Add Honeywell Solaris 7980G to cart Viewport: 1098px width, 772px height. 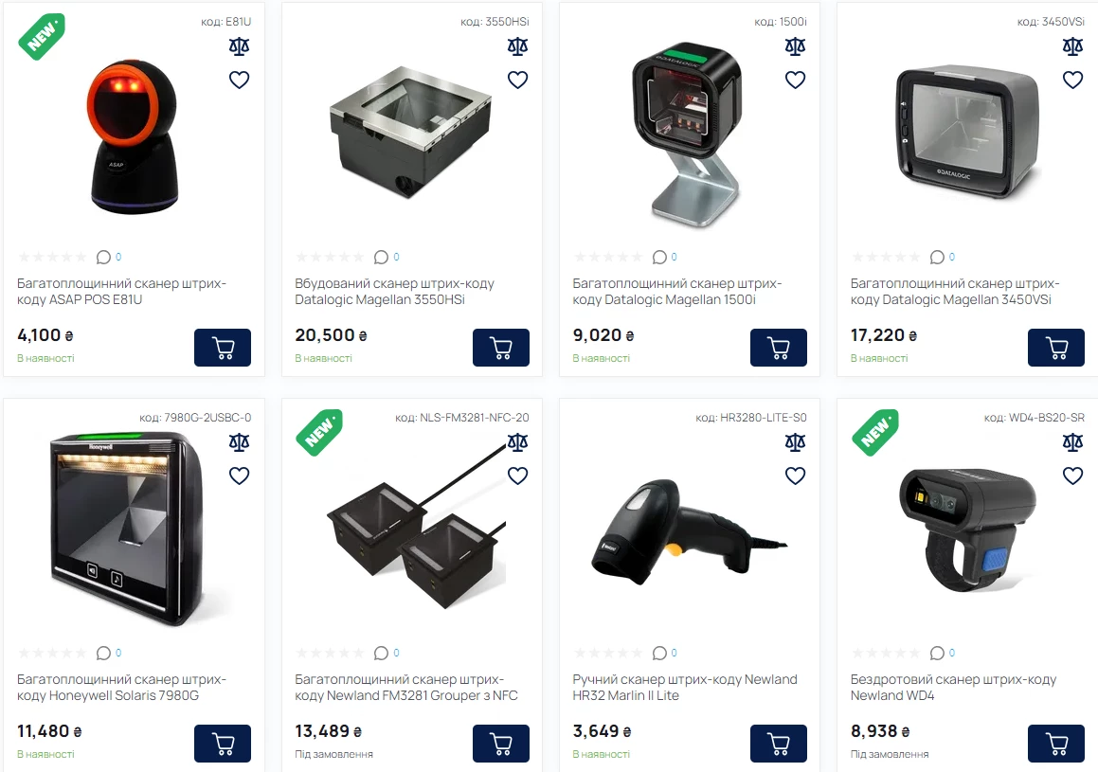tap(222, 744)
